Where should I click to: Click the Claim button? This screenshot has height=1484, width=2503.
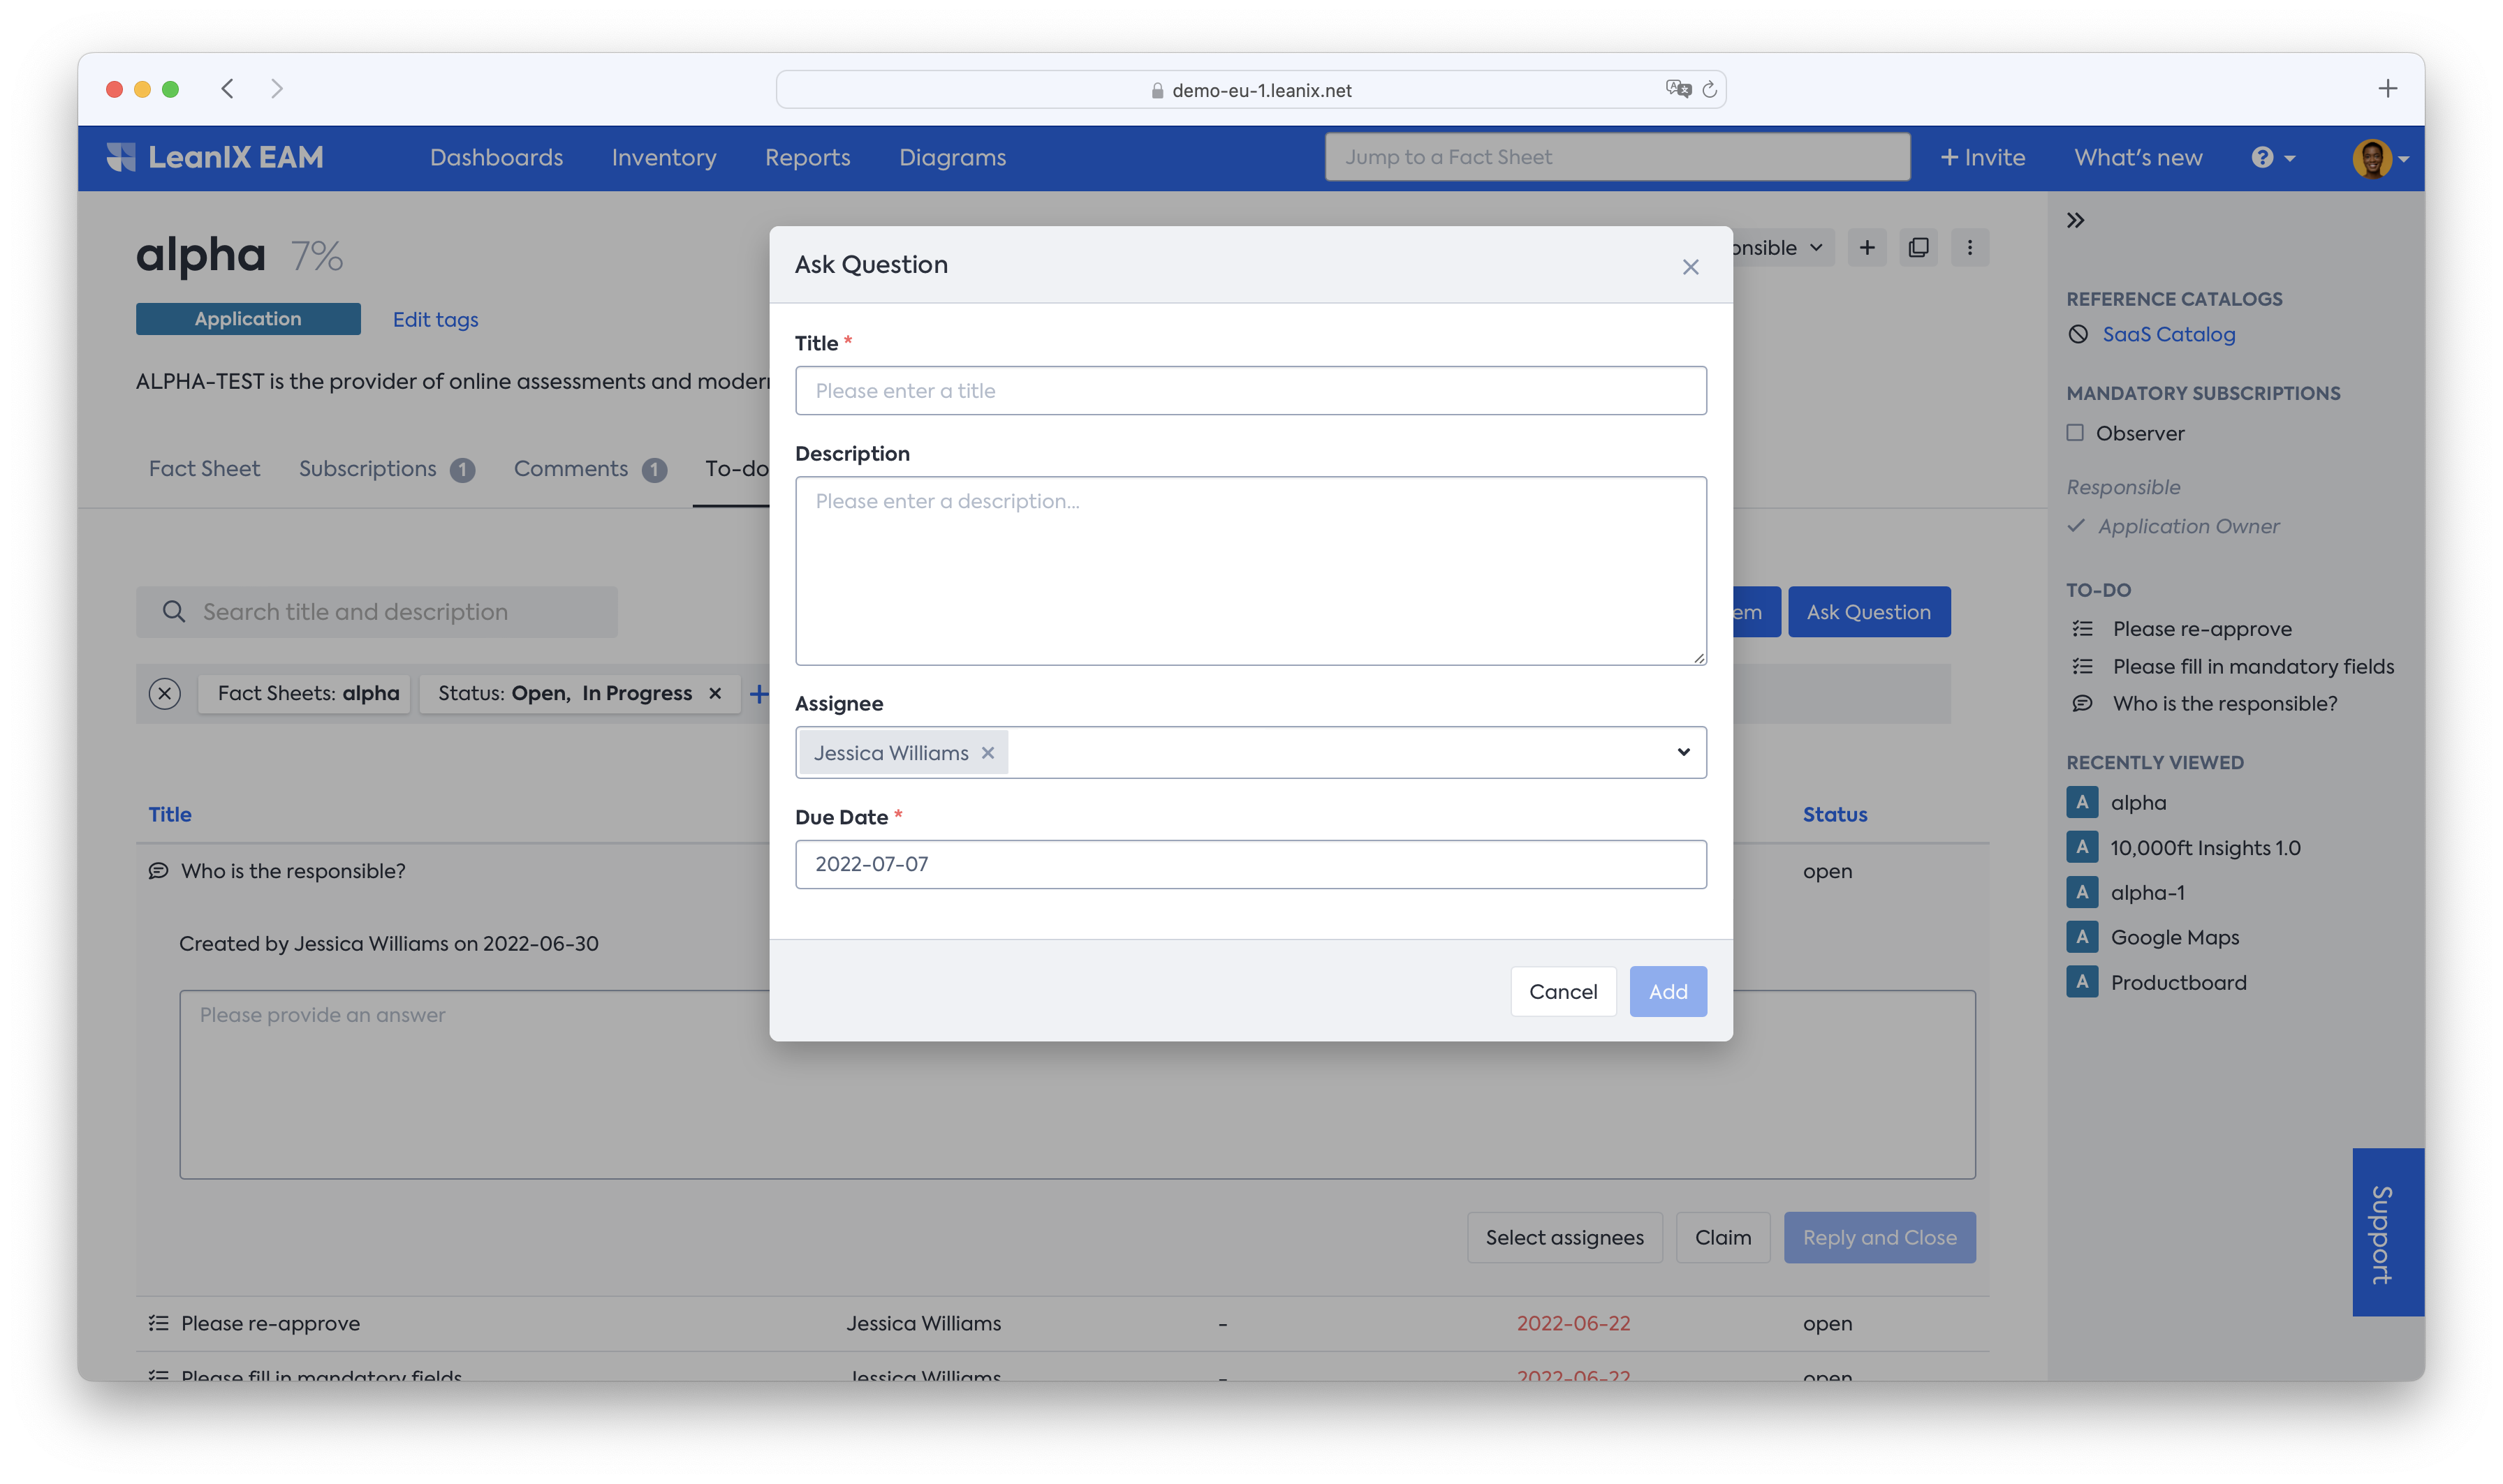click(x=1723, y=1238)
